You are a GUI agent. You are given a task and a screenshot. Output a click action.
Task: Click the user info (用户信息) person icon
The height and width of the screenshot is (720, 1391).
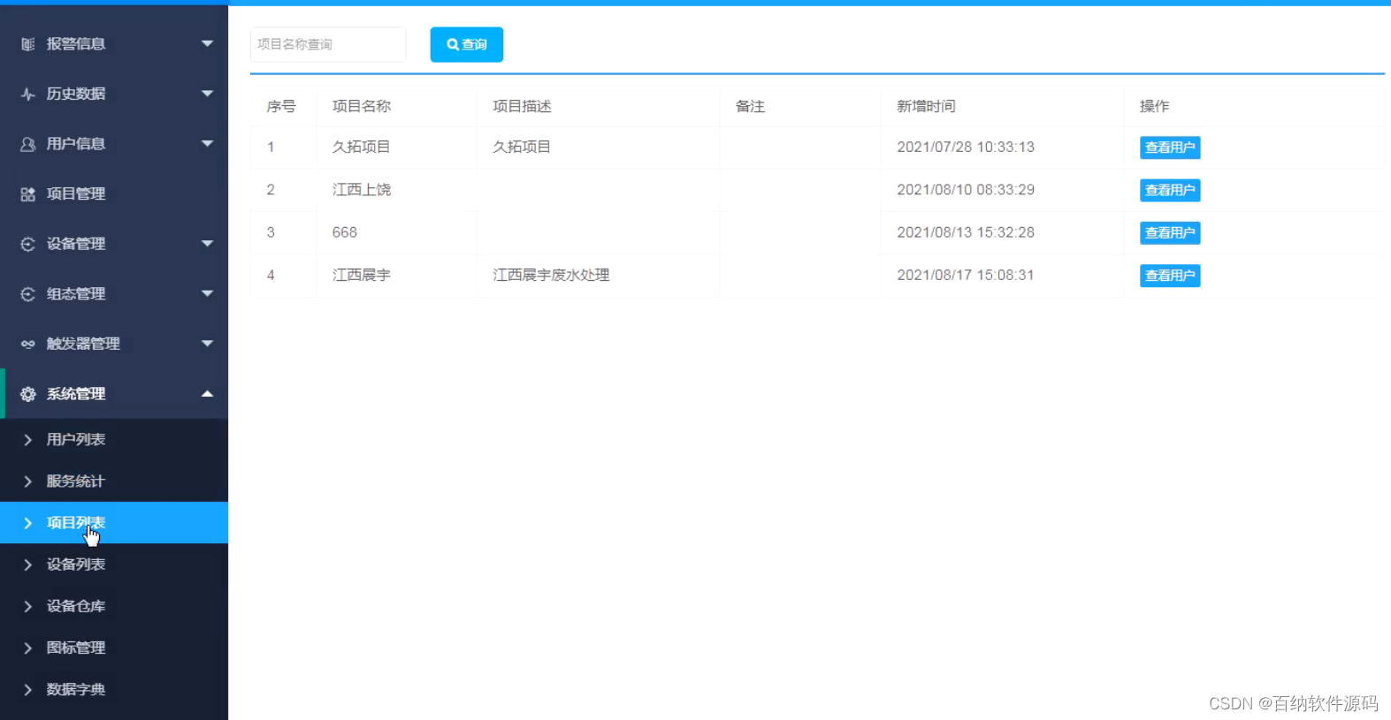click(28, 144)
